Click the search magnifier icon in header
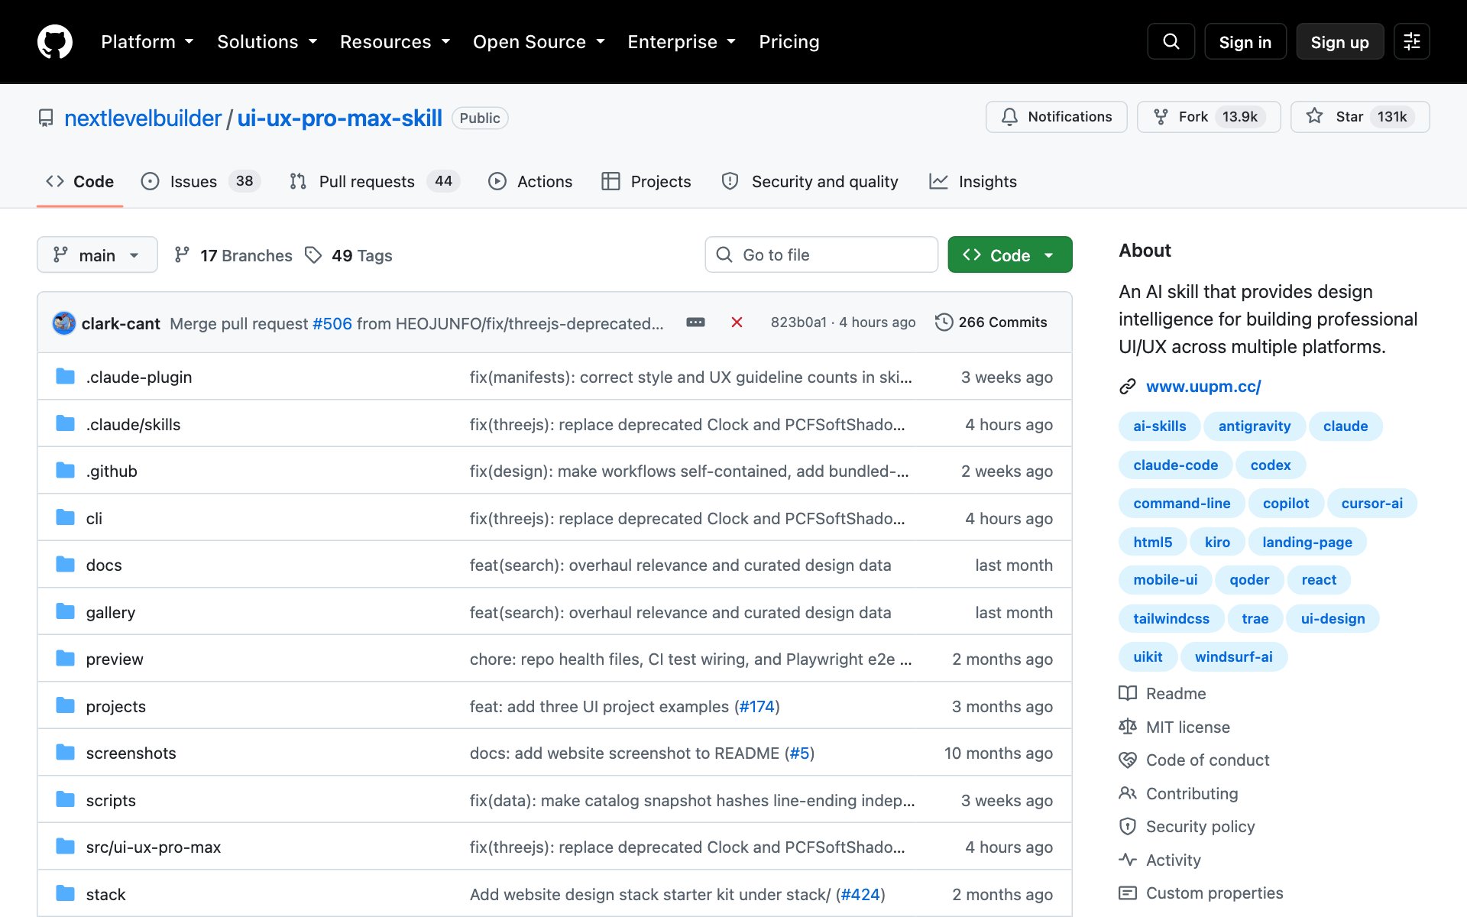The height and width of the screenshot is (917, 1467). 1171,41
